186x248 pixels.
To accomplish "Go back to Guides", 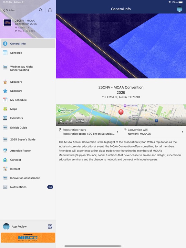I will [9, 10].
